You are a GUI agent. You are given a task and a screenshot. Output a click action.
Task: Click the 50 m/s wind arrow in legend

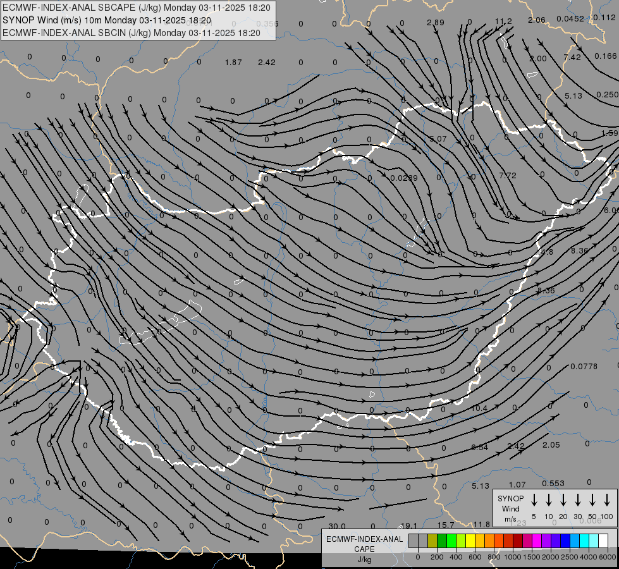592,500
